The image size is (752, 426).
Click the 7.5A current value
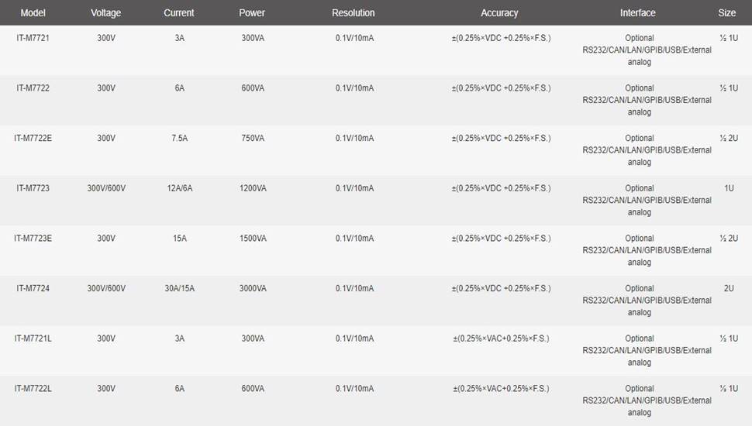pyautogui.click(x=180, y=138)
